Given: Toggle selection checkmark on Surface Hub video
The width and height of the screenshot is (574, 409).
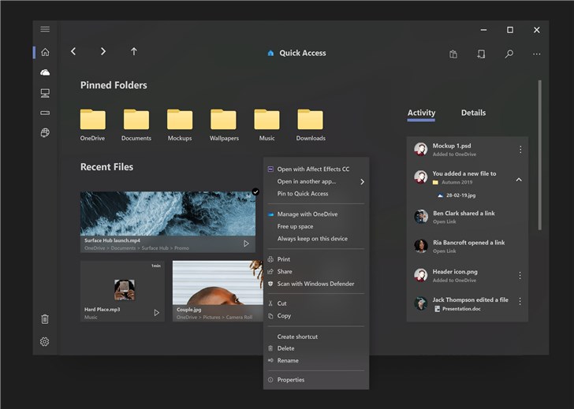Looking at the screenshot, I should pyautogui.click(x=255, y=191).
